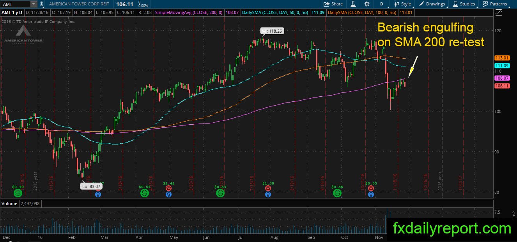Viewport: 517px width, 242px height.
Task: Click the R: 2.08 range value
Action: 145,13
